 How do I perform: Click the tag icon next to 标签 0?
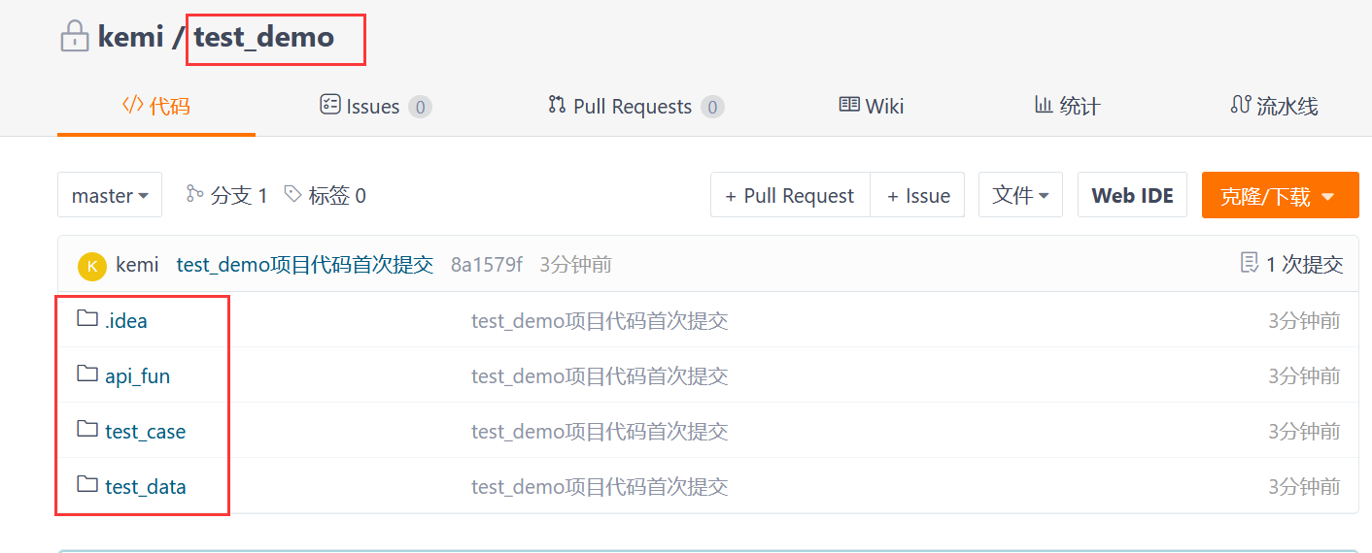(292, 195)
